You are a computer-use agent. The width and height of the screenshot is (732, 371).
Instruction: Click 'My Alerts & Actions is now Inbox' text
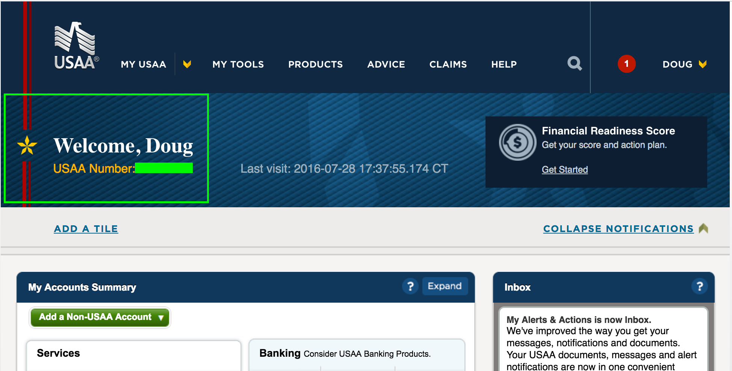coord(579,320)
